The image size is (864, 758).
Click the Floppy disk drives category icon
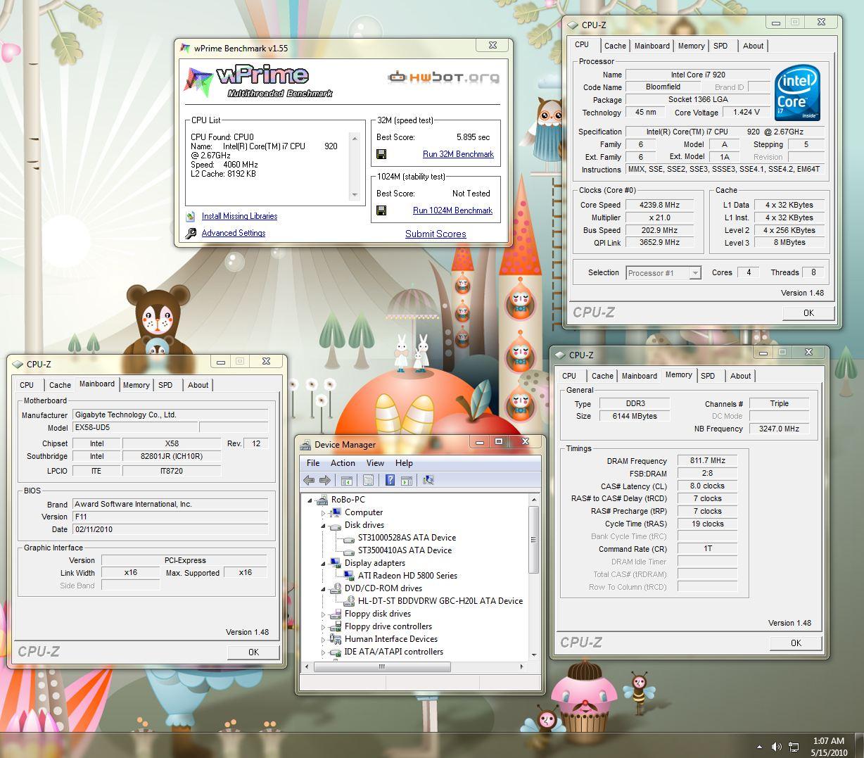(336, 614)
